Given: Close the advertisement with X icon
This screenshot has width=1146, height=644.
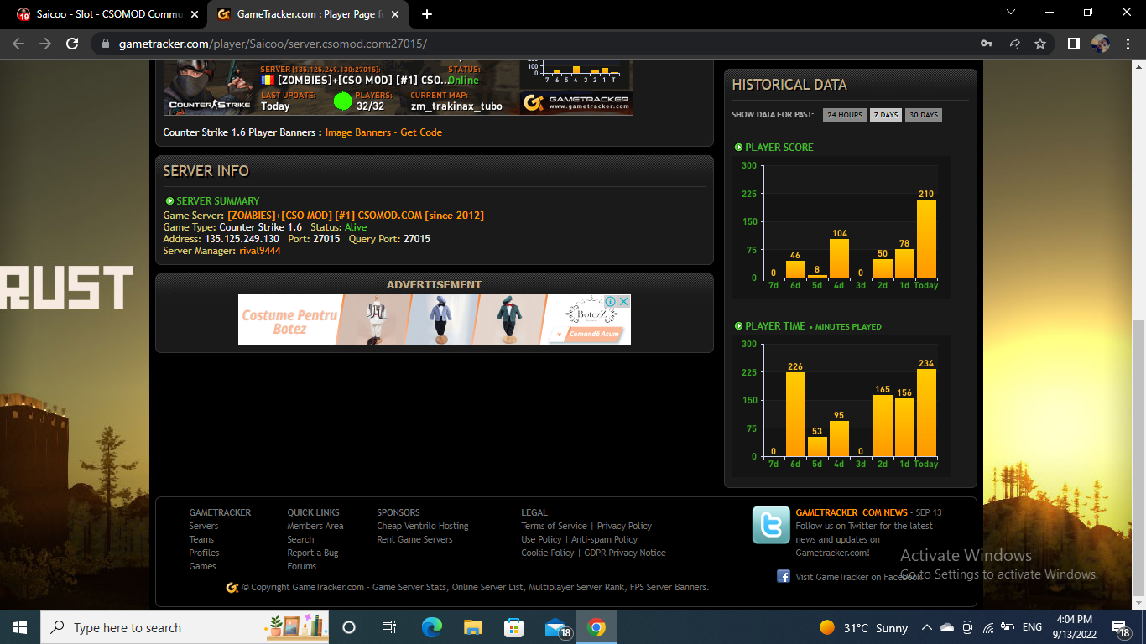Looking at the screenshot, I should pos(624,301).
